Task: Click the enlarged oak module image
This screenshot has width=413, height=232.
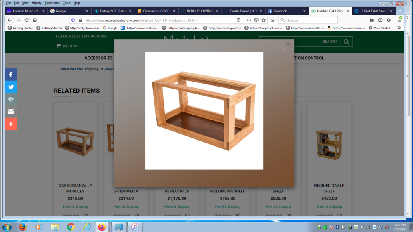Action: (204, 110)
